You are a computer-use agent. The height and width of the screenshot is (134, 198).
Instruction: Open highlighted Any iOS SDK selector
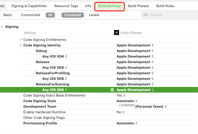pos(55,90)
